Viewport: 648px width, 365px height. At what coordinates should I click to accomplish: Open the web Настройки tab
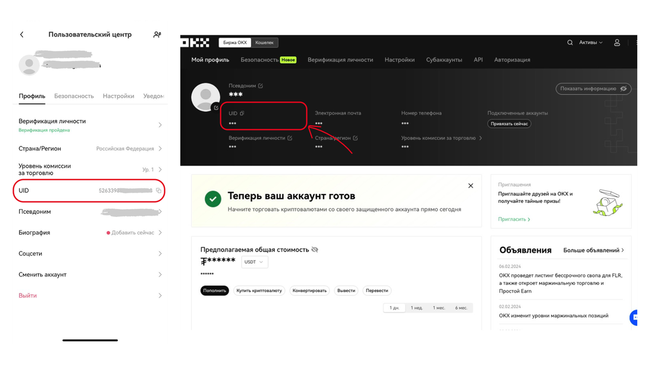point(400,60)
